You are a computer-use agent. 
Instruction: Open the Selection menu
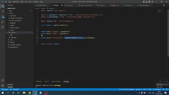coord(16,2)
